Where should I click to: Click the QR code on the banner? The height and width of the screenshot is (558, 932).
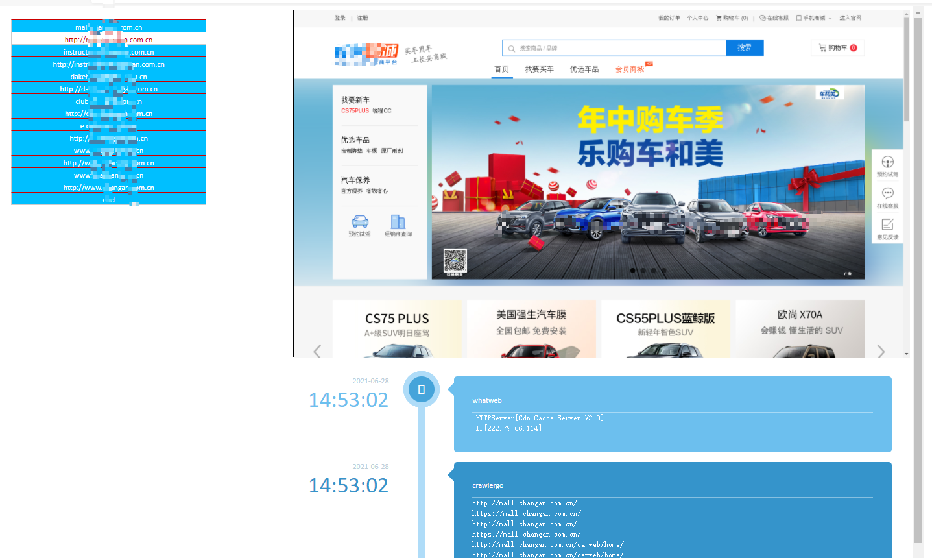pyautogui.click(x=455, y=261)
